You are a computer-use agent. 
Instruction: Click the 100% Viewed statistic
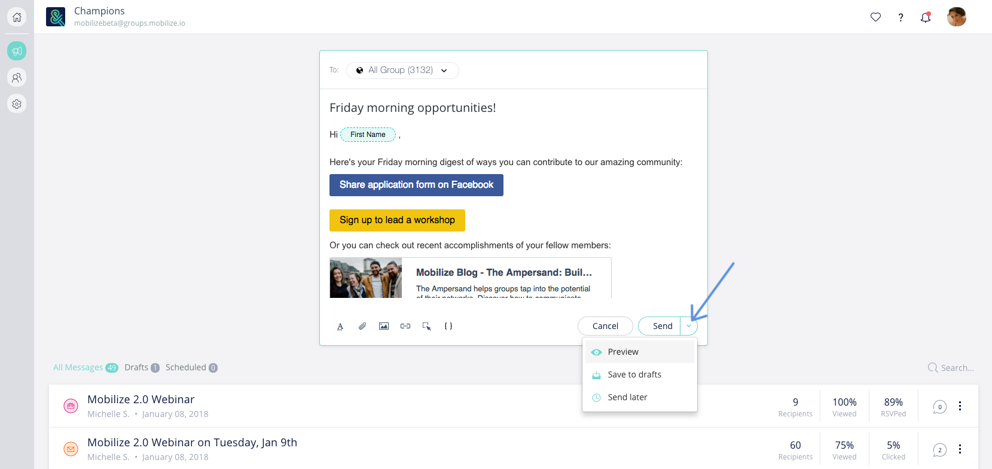(x=844, y=407)
